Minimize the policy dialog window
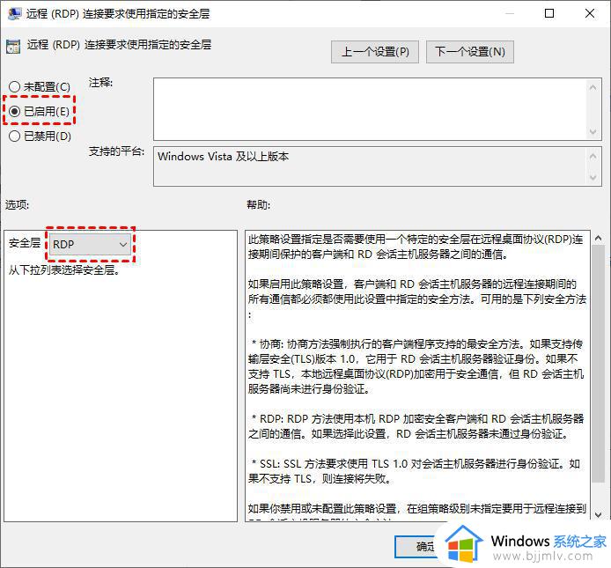This screenshot has height=568, width=611. click(x=509, y=13)
